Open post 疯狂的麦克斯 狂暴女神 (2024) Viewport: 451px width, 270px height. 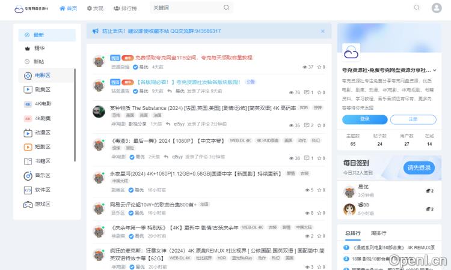217,254
